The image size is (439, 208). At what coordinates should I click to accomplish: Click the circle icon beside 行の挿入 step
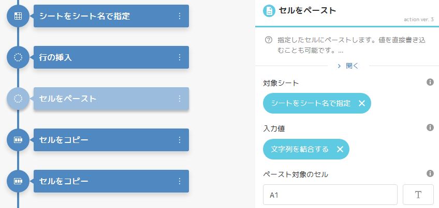(x=18, y=57)
